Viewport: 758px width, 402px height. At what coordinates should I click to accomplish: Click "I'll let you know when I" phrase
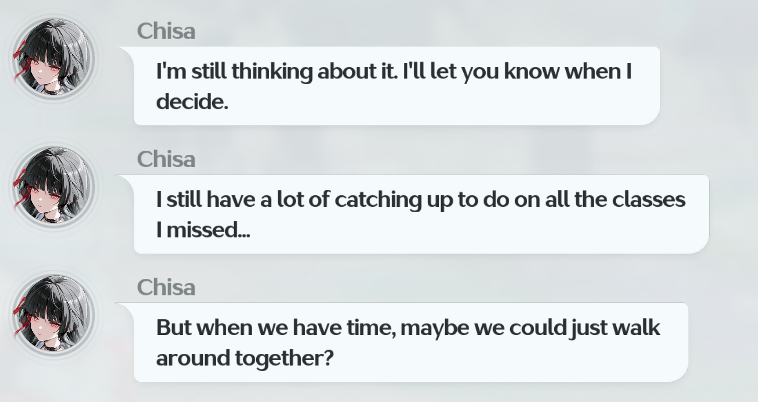tap(517, 71)
